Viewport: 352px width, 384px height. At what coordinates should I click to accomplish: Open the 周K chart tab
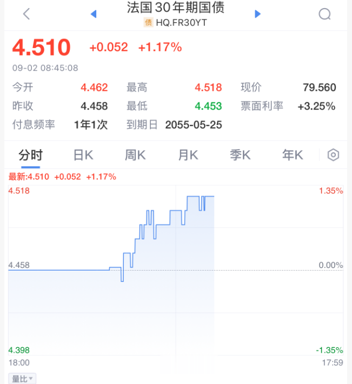tap(135, 156)
